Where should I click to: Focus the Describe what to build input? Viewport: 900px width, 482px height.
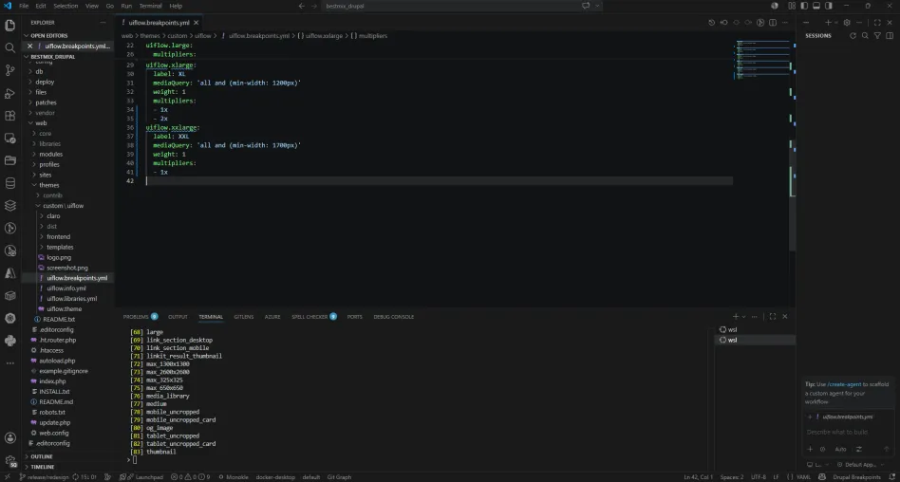pyautogui.click(x=849, y=432)
